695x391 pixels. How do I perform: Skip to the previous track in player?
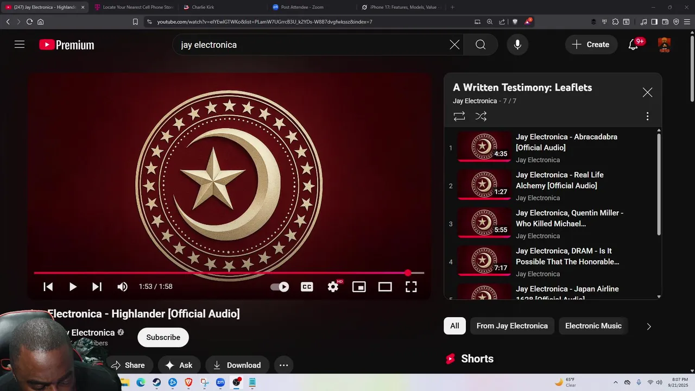point(48,287)
